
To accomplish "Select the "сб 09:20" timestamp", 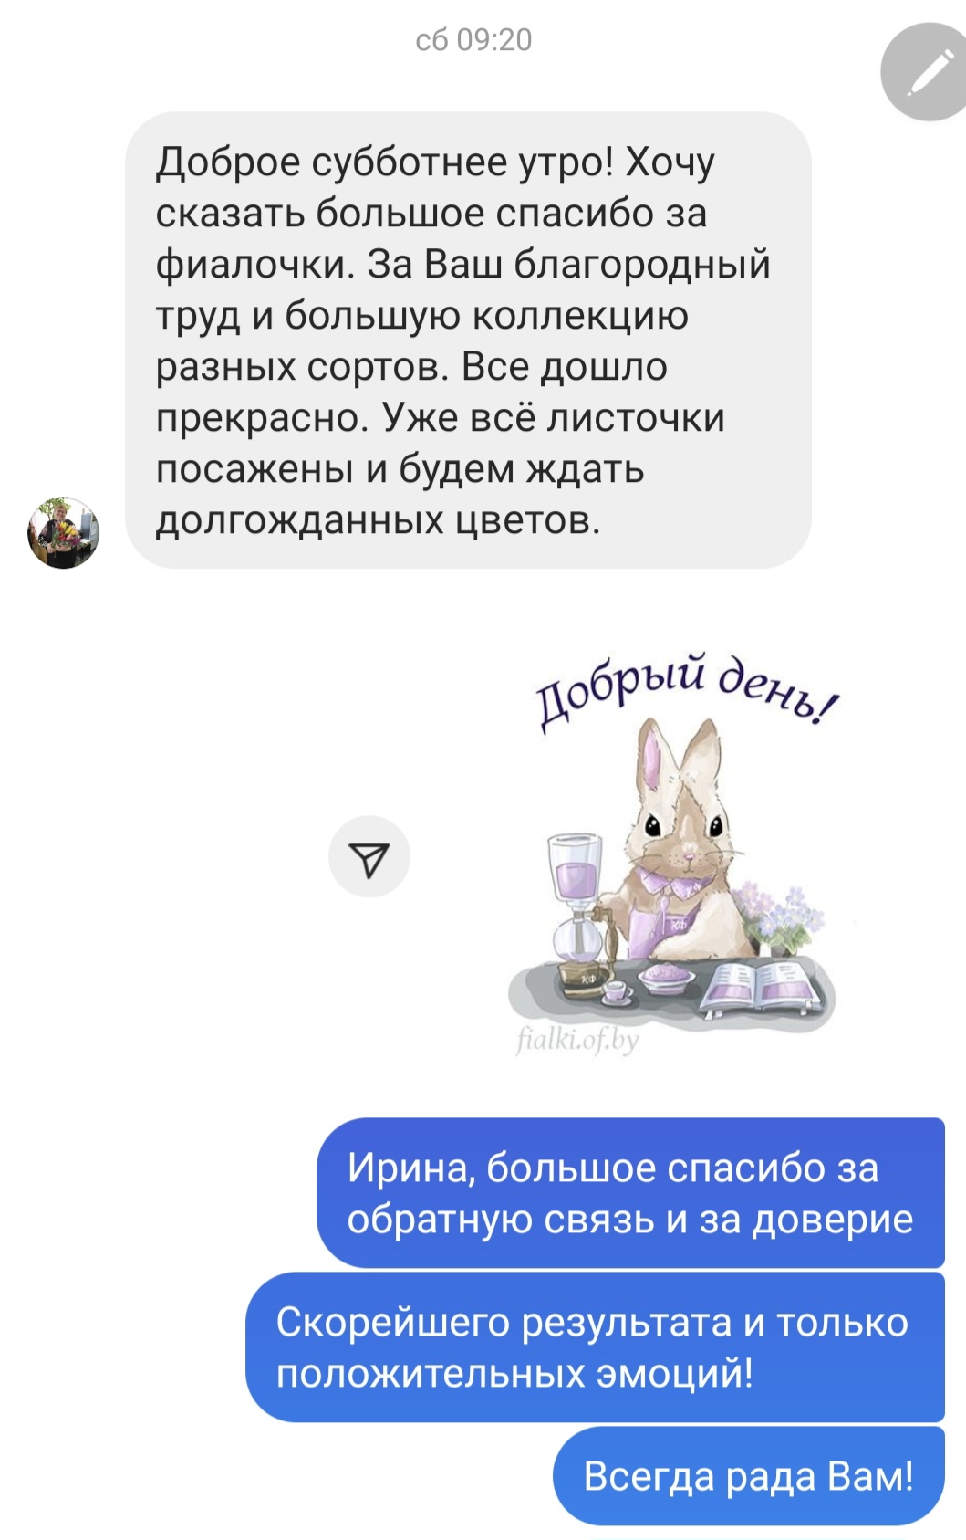I will (x=473, y=40).
